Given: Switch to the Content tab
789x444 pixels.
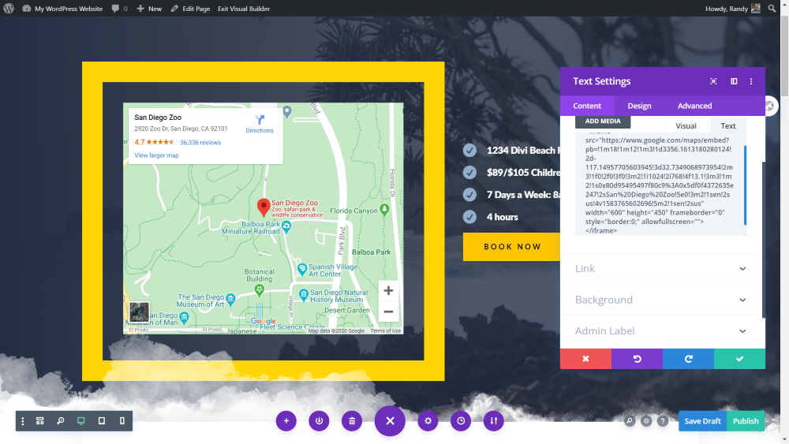Looking at the screenshot, I should point(587,106).
